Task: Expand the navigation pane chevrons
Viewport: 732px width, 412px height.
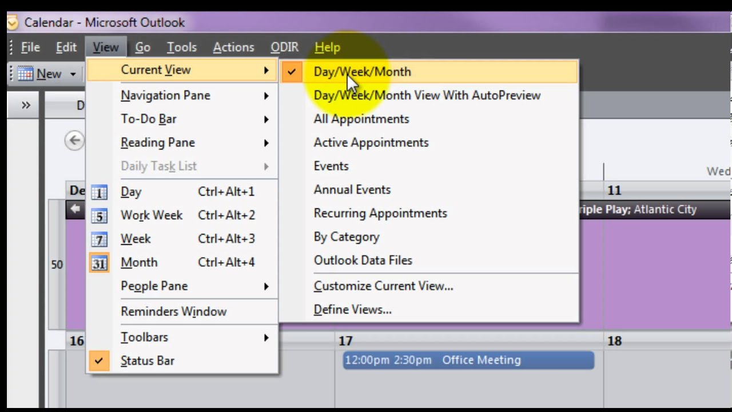Action: click(x=26, y=105)
